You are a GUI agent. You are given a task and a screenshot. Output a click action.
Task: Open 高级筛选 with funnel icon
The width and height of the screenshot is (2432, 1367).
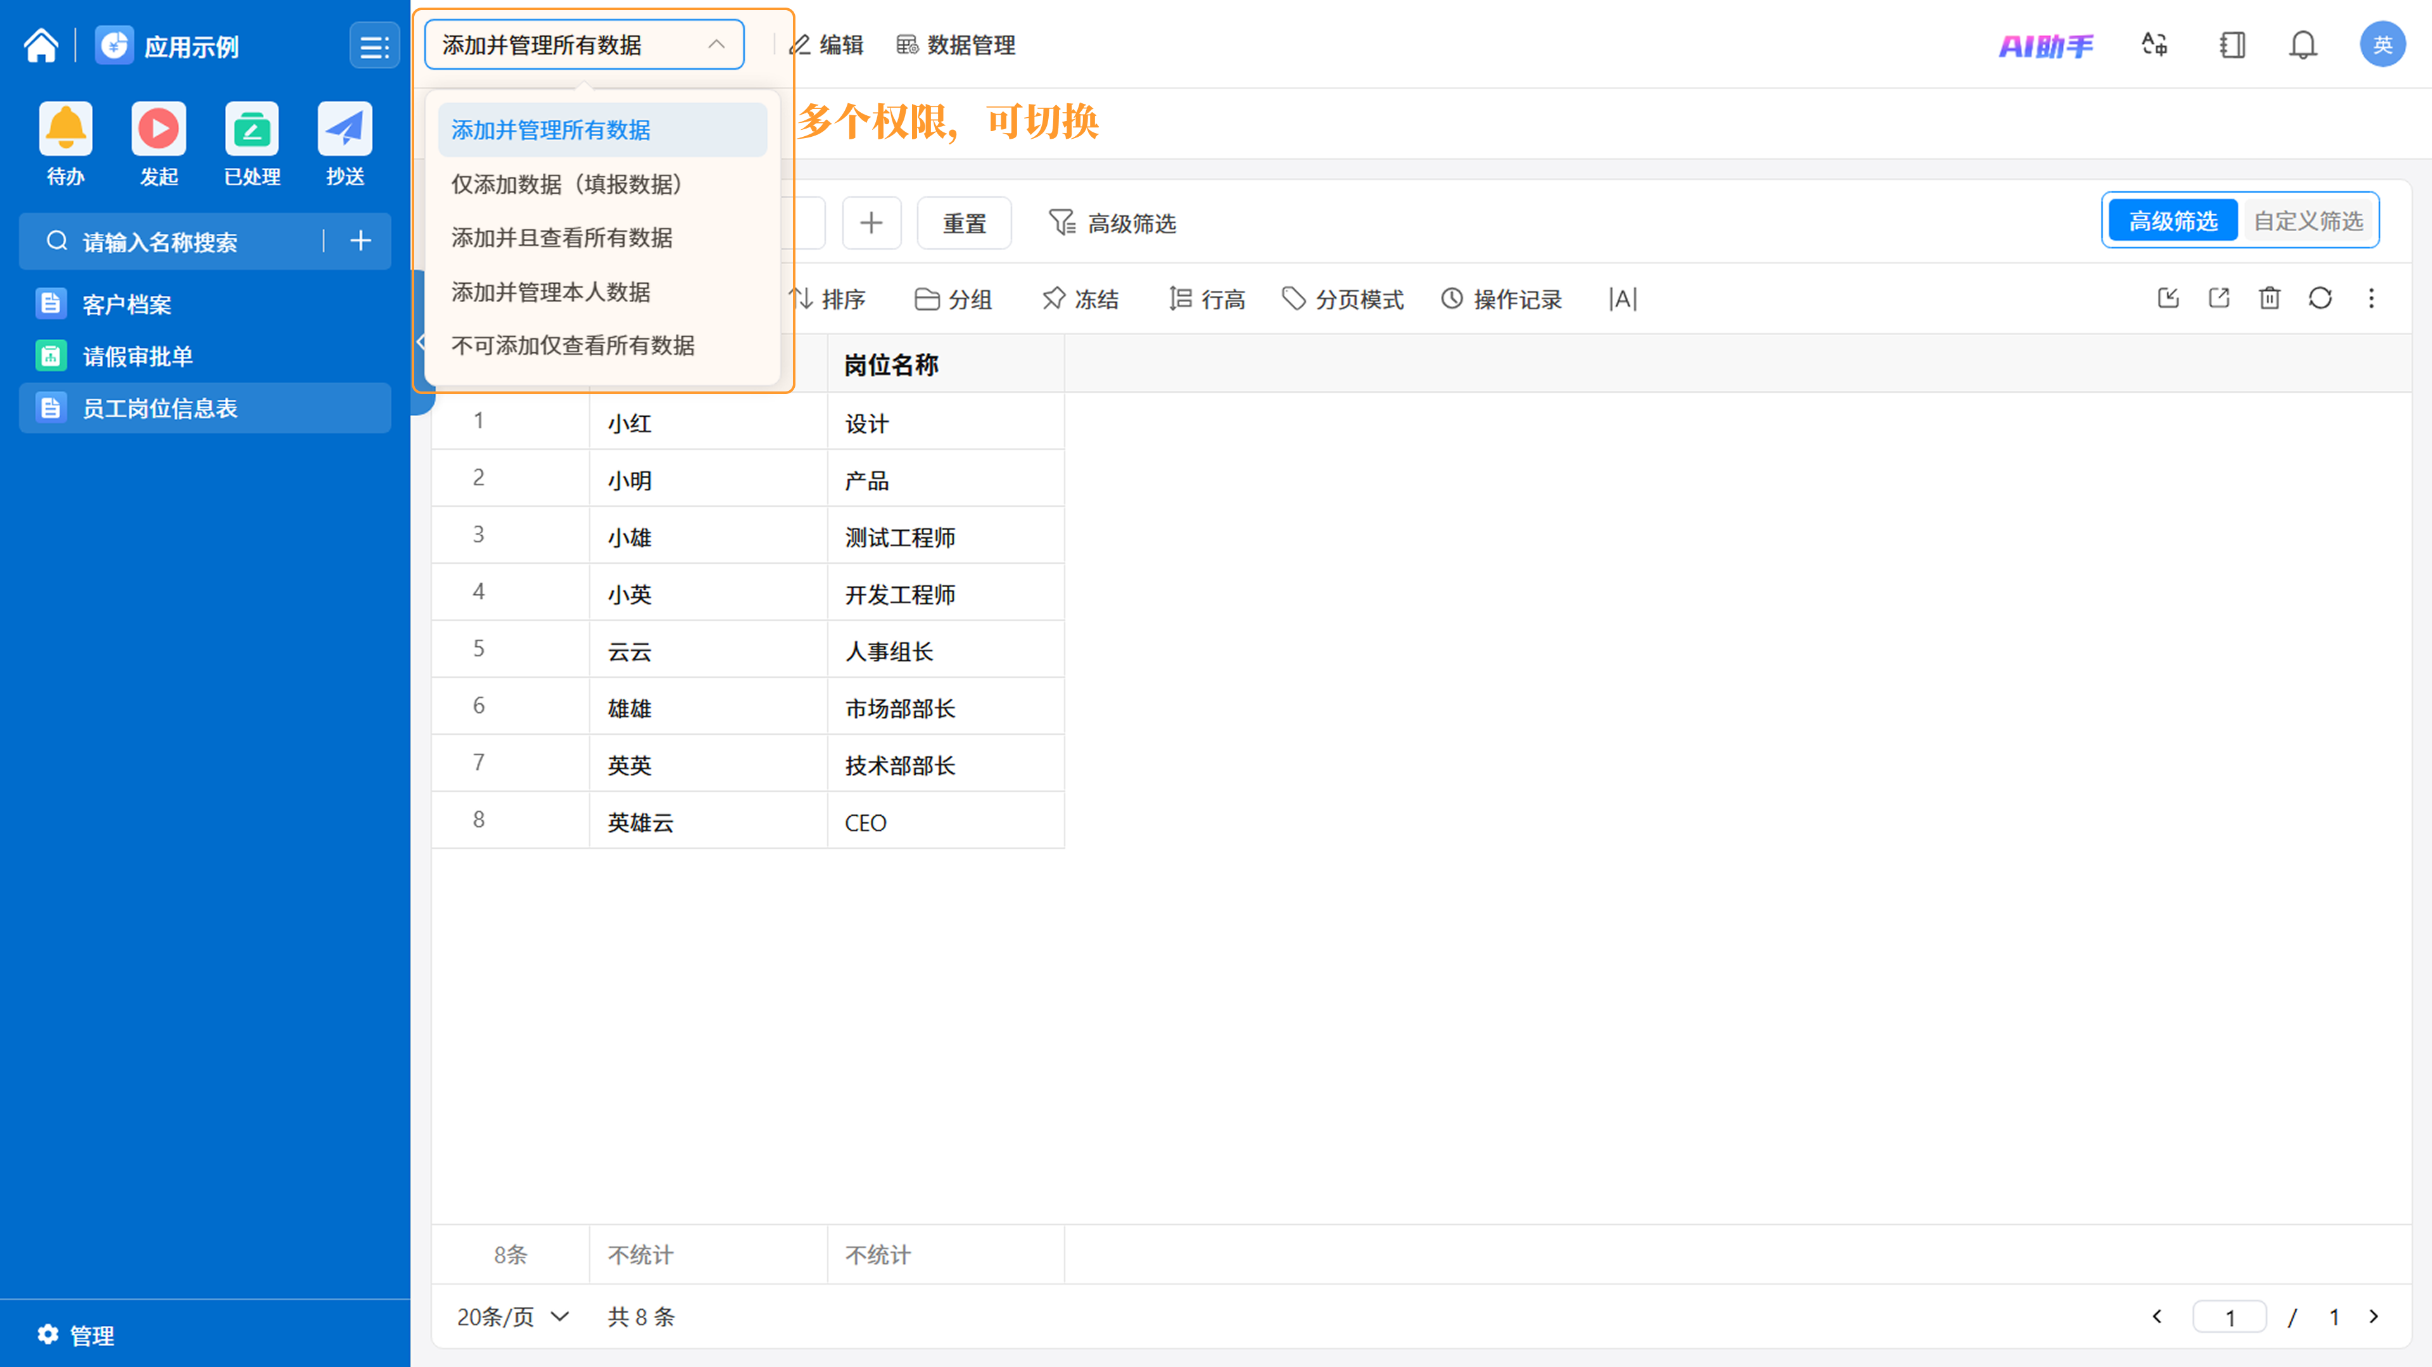[1112, 223]
